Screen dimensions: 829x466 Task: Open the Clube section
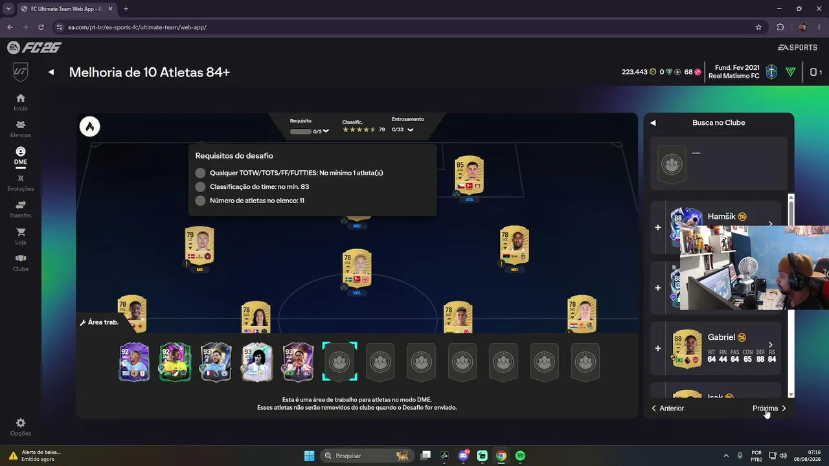point(21,263)
